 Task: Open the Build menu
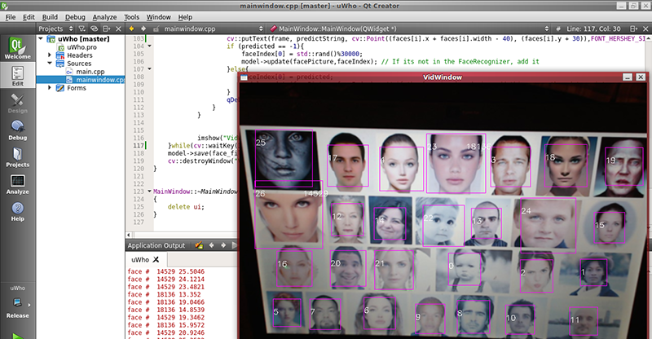point(50,16)
